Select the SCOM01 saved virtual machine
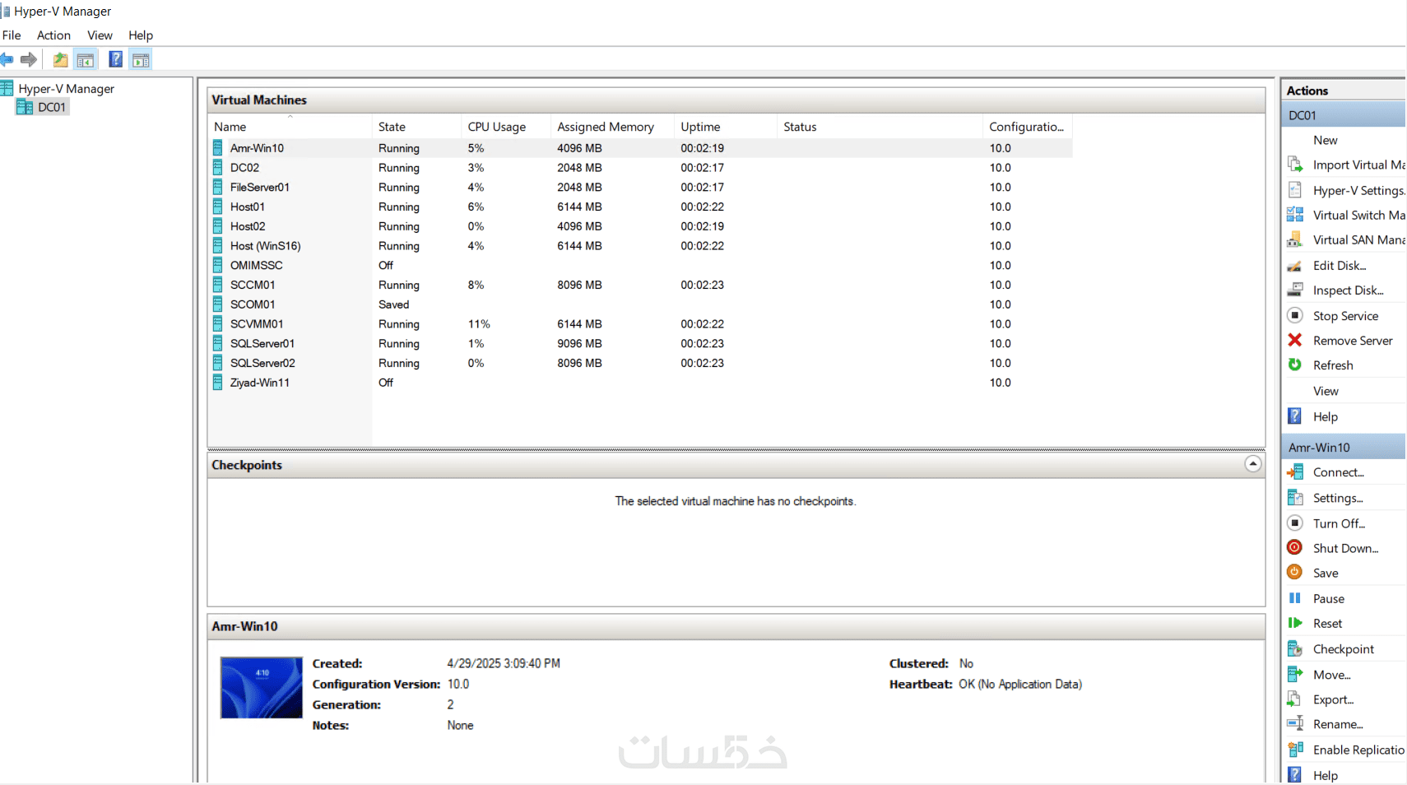 [640, 304]
